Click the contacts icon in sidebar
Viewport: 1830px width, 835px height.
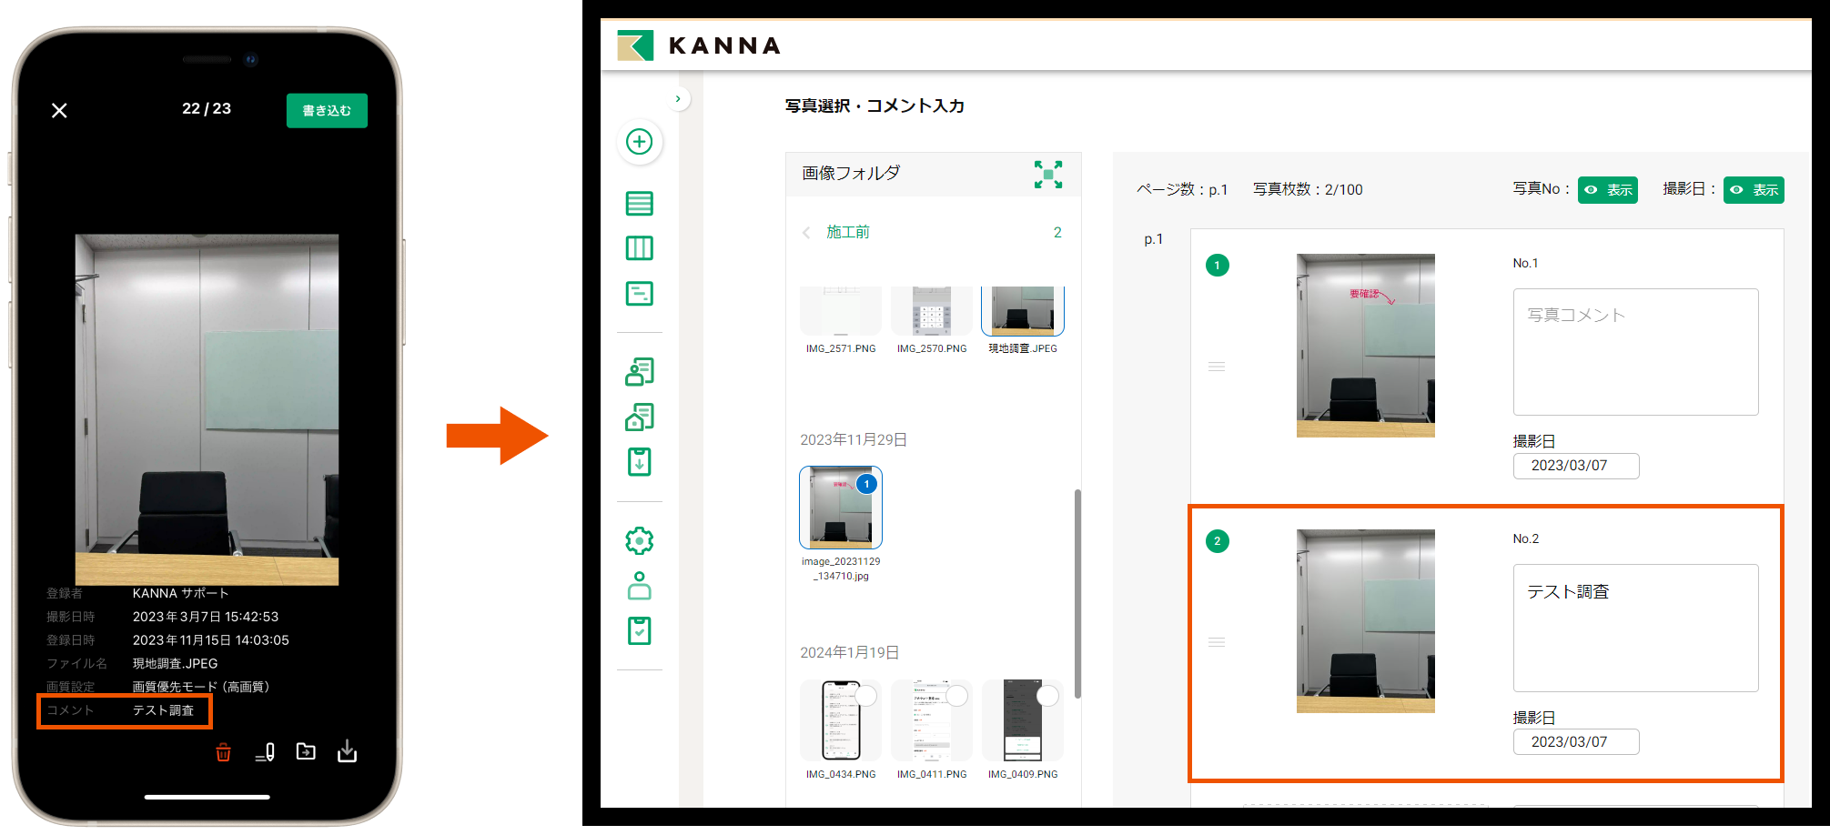point(640,372)
